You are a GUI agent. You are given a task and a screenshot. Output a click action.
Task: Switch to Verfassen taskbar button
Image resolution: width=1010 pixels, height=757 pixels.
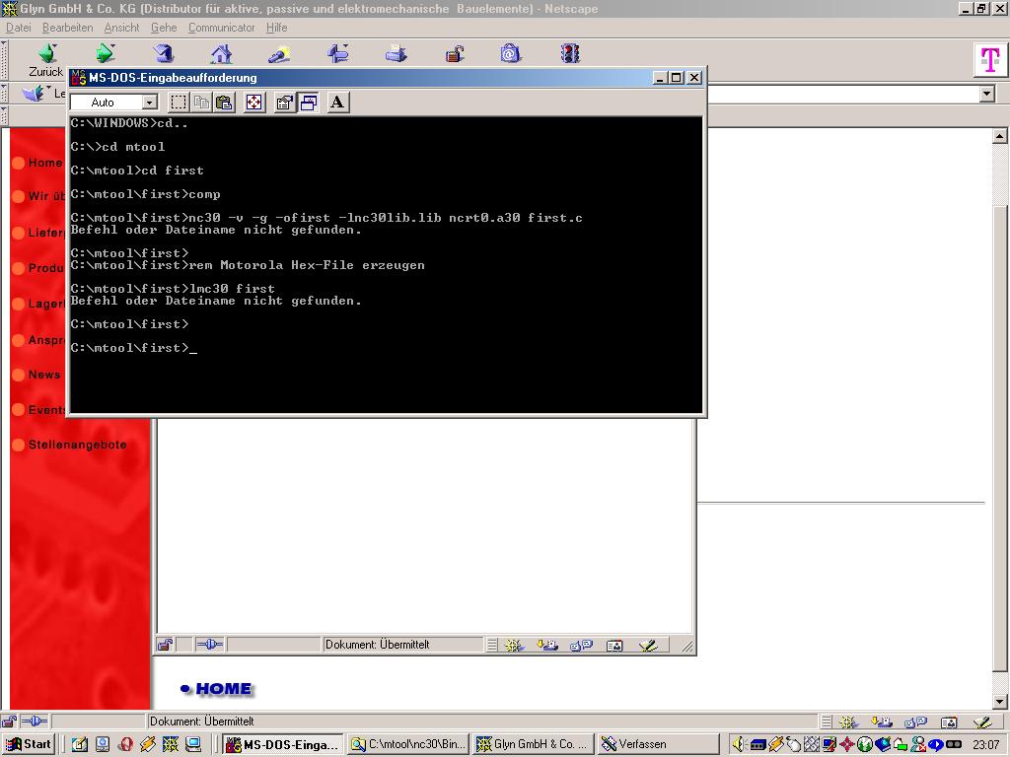coord(658,744)
